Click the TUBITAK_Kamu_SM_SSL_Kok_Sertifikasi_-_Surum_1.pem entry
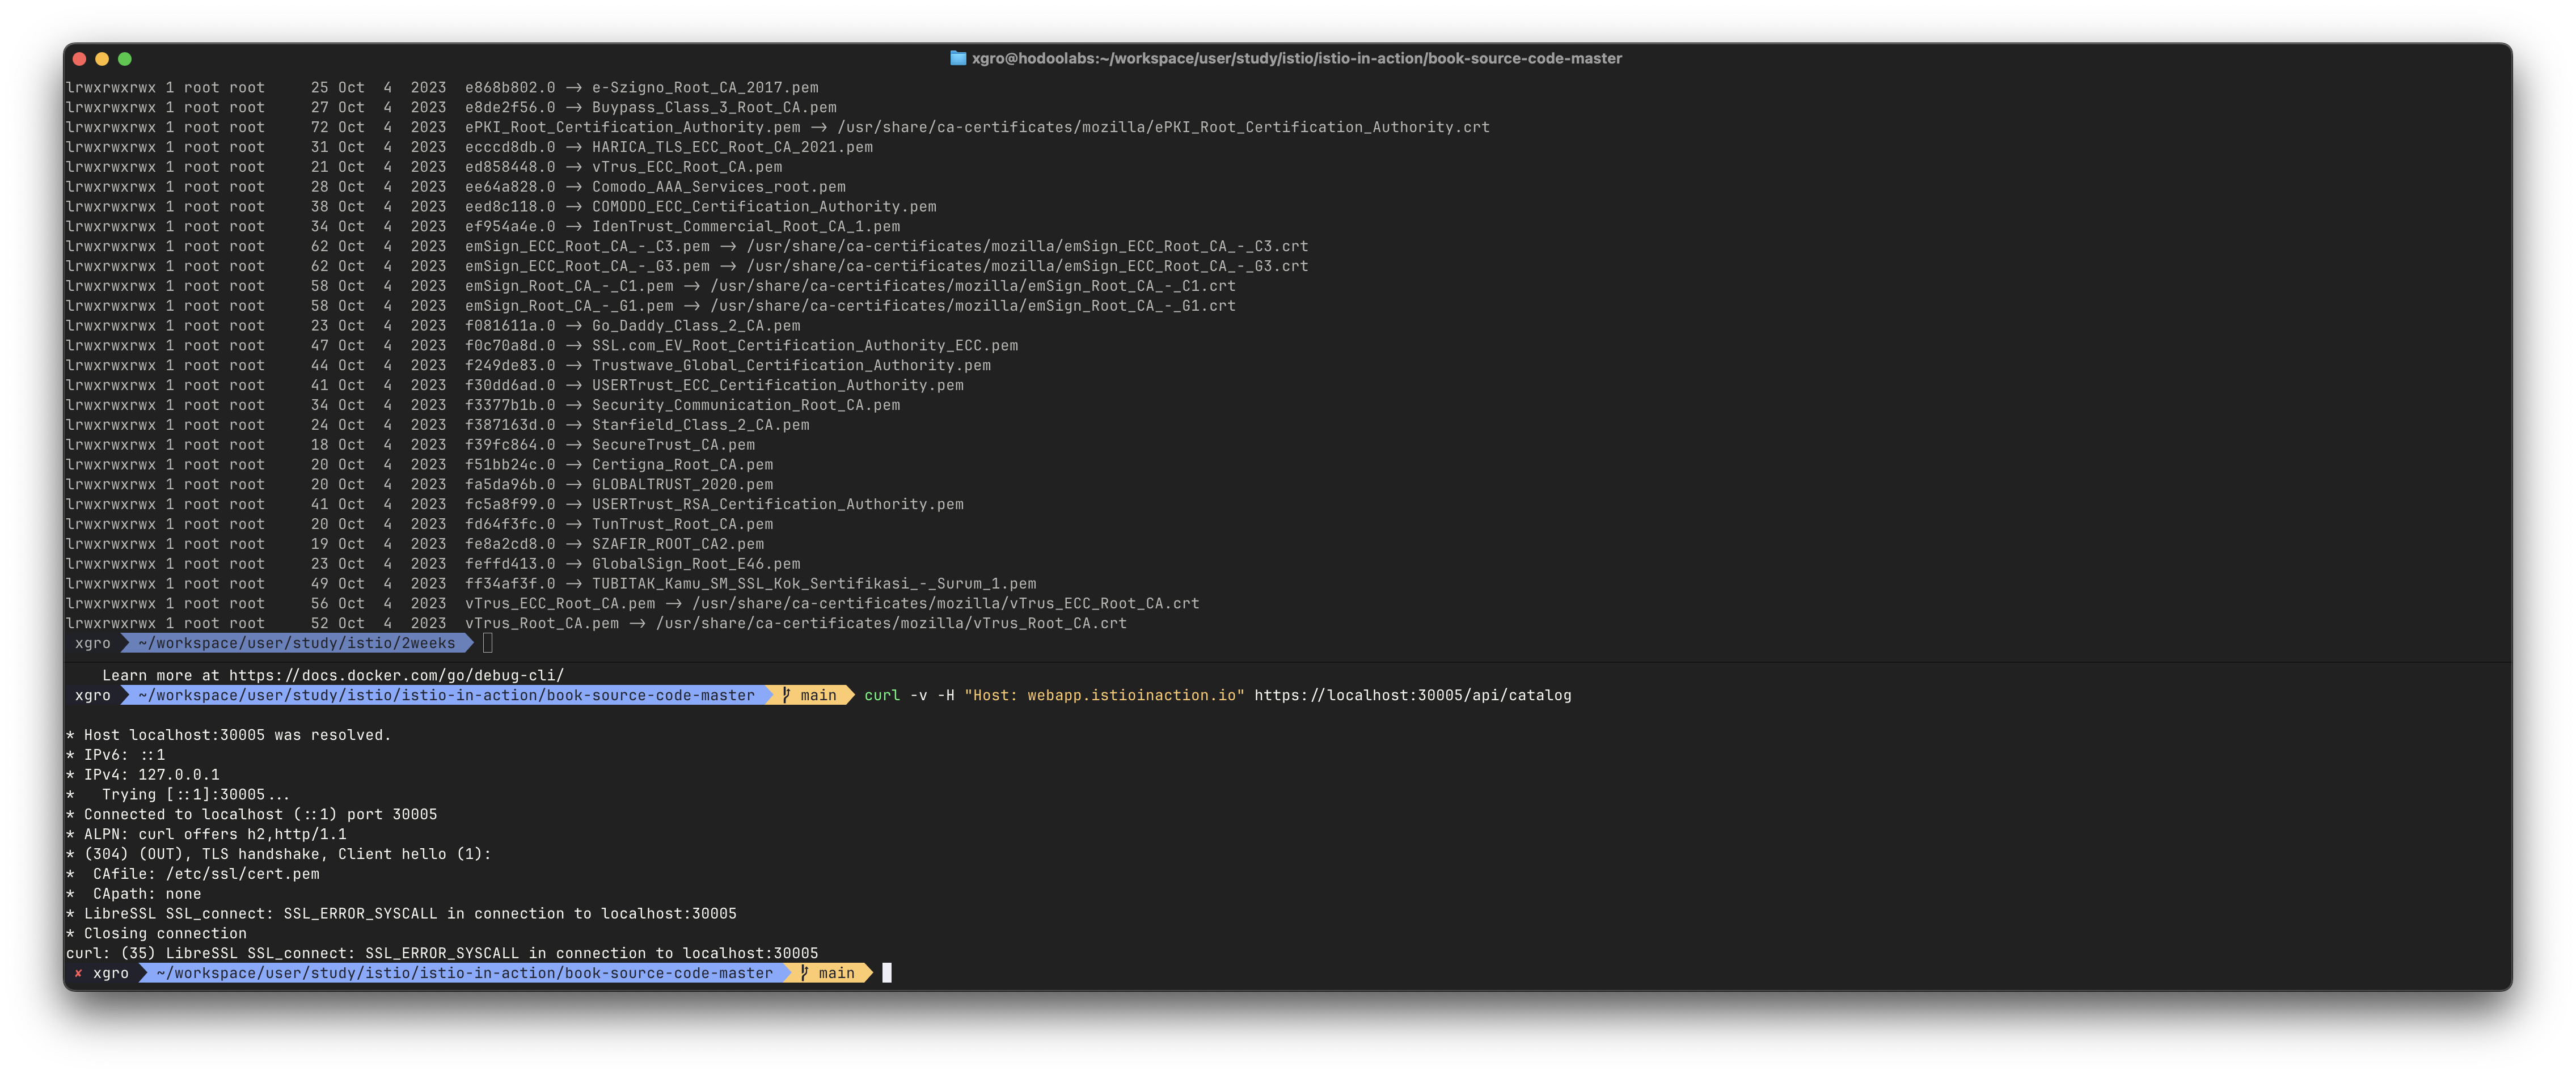The image size is (2576, 1075). [814, 584]
